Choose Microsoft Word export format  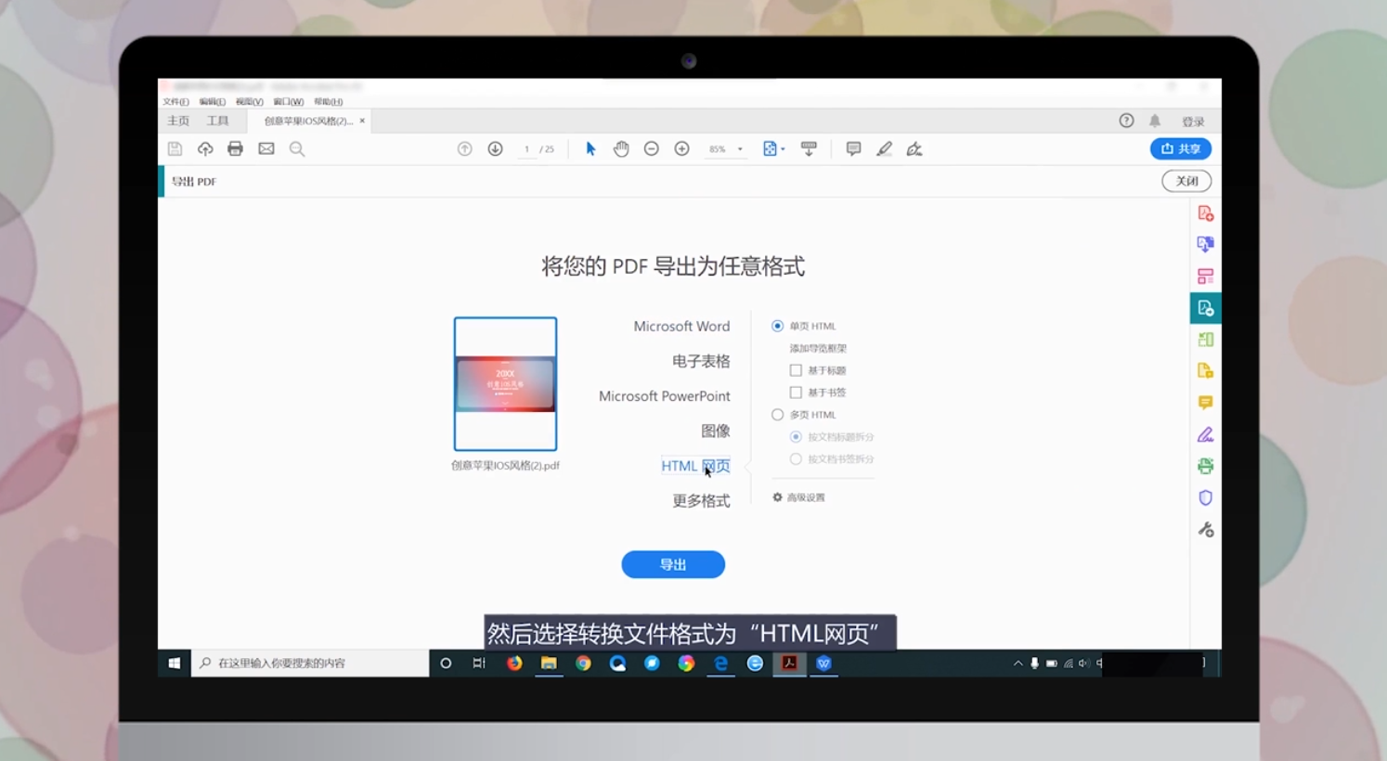(x=681, y=326)
